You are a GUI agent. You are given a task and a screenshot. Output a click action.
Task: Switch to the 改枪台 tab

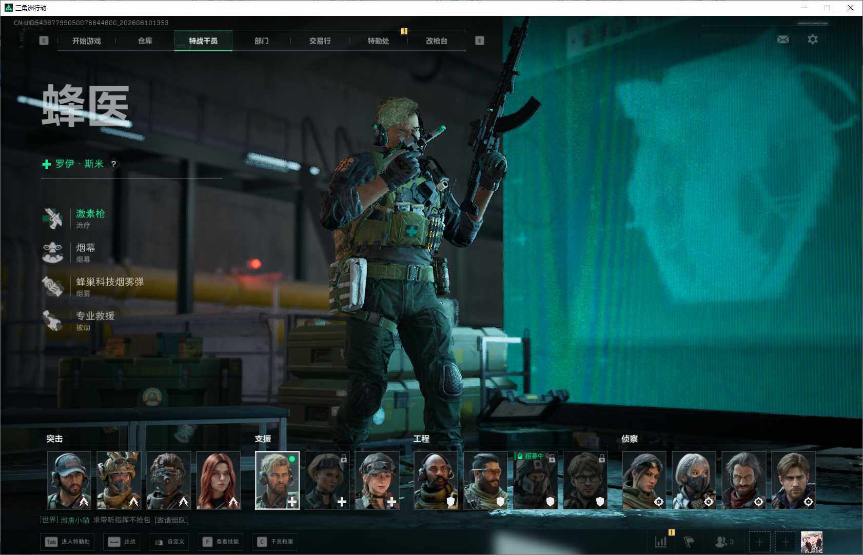pos(437,41)
